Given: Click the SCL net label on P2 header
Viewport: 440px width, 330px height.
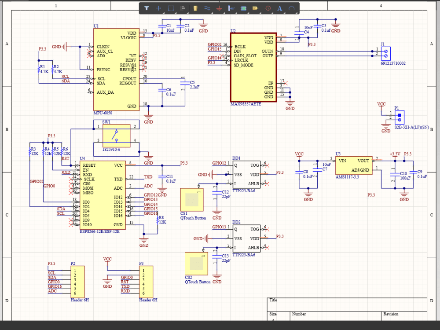Looking at the screenshot, I should [x=51, y=273].
